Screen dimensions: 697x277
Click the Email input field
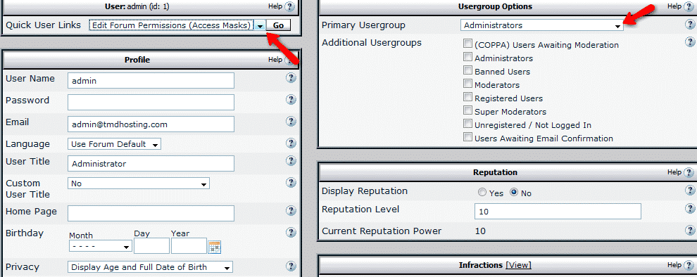click(151, 124)
